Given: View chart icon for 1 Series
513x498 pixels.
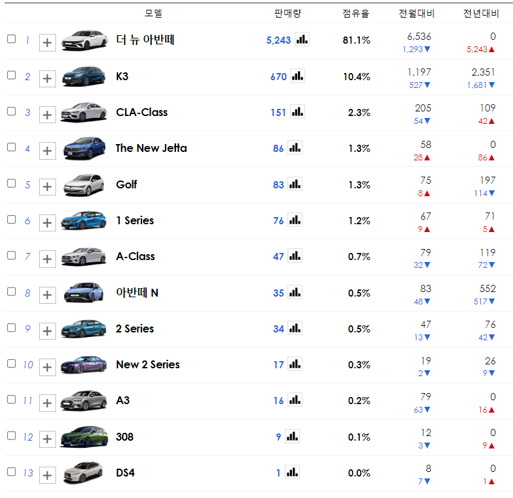Looking at the screenshot, I should [295, 220].
